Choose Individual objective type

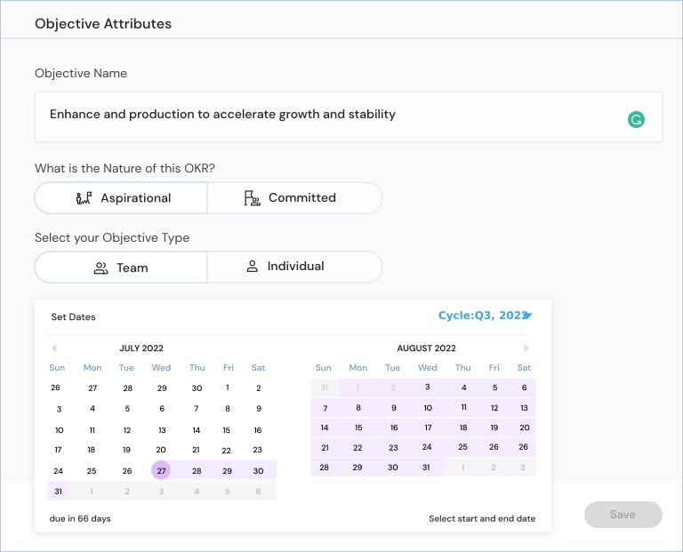point(295,268)
